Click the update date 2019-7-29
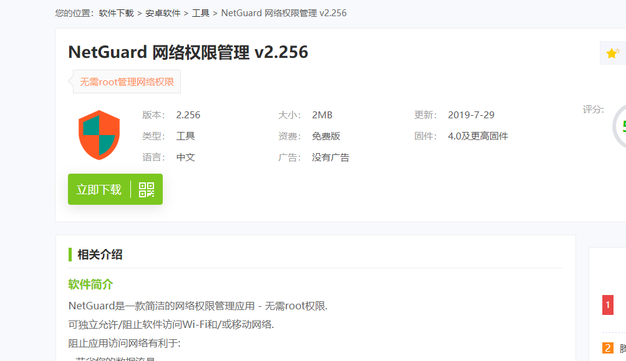 471,115
